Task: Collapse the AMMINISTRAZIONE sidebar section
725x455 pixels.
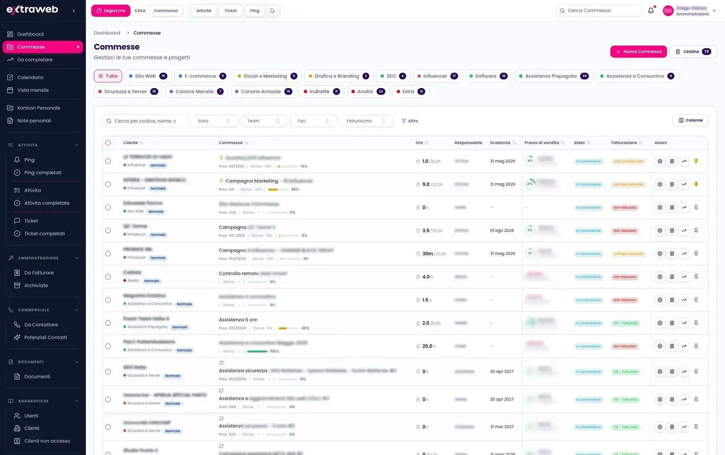Action: [76, 258]
